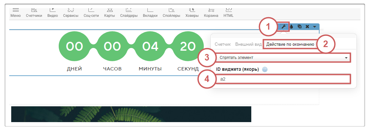Click the ID виджета (якорь) label
The image size is (370, 130).
tap(238, 69)
